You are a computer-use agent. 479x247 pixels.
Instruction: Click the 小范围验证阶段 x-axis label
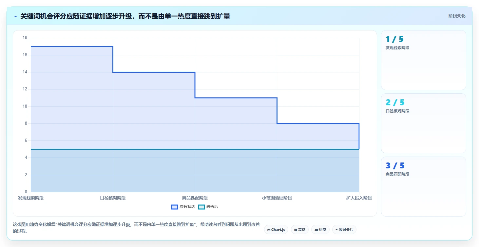click(x=277, y=198)
